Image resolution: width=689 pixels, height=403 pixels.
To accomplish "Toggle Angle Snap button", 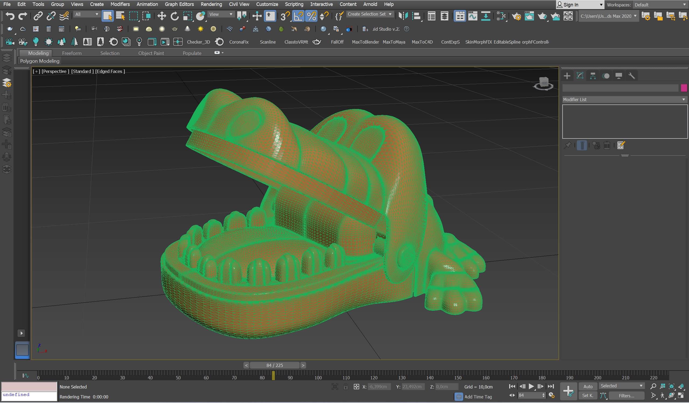I will (x=298, y=16).
